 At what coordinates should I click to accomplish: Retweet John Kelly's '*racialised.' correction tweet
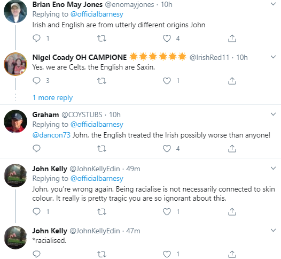tap(102, 254)
